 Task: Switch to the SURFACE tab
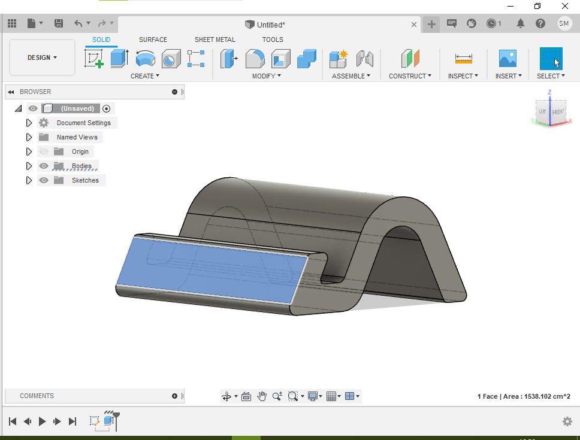pyautogui.click(x=153, y=40)
